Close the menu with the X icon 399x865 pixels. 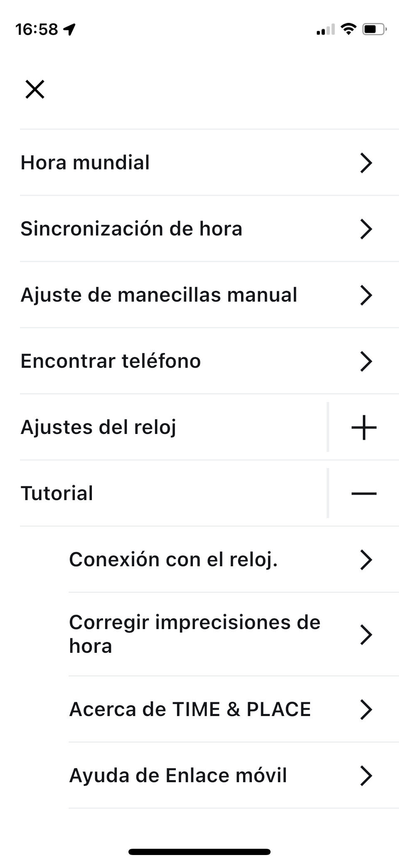pos(35,89)
